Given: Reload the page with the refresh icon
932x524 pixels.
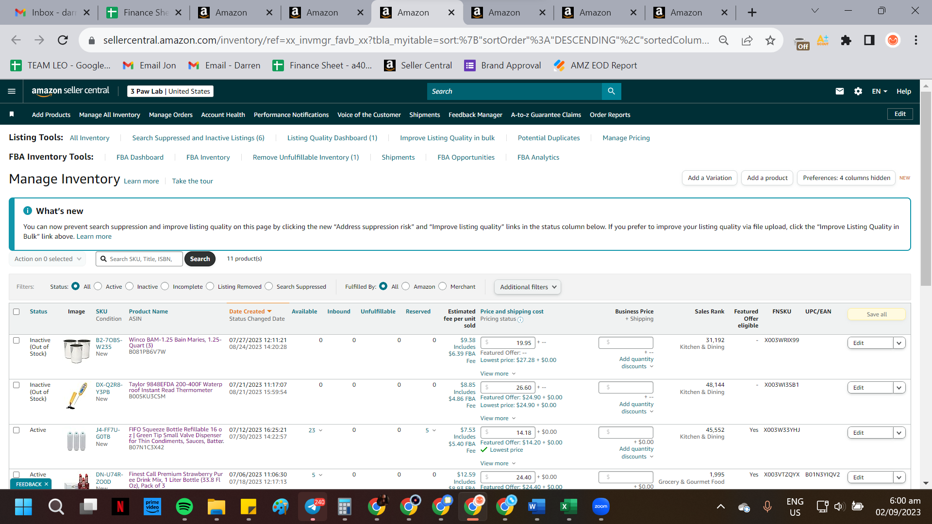Looking at the screenshot, I should pos(63,40).
